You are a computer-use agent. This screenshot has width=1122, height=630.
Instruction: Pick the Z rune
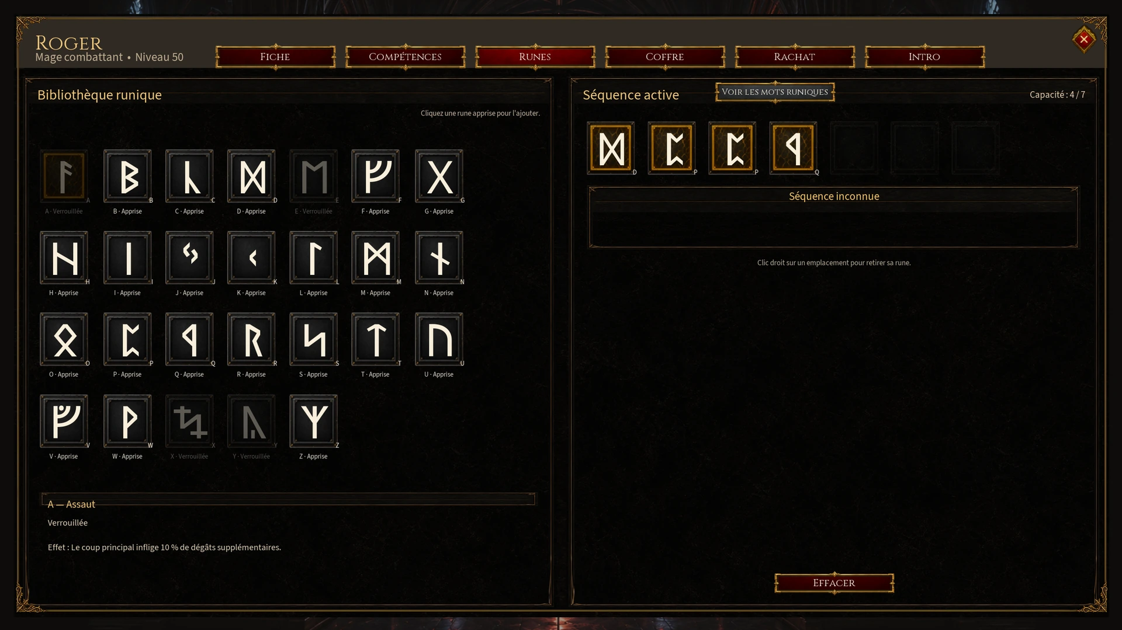313,421
